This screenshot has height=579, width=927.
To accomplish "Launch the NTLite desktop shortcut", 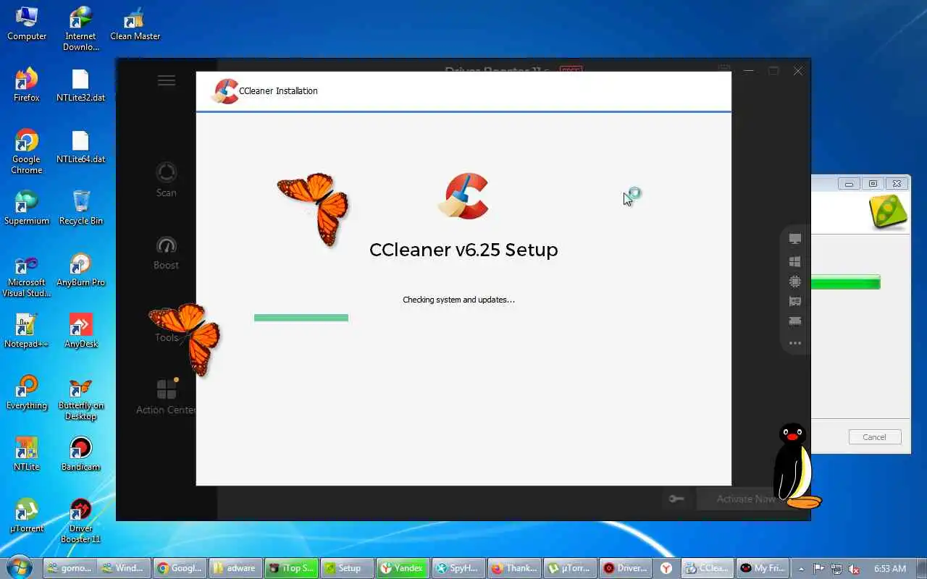I will [x=27, y=455].
